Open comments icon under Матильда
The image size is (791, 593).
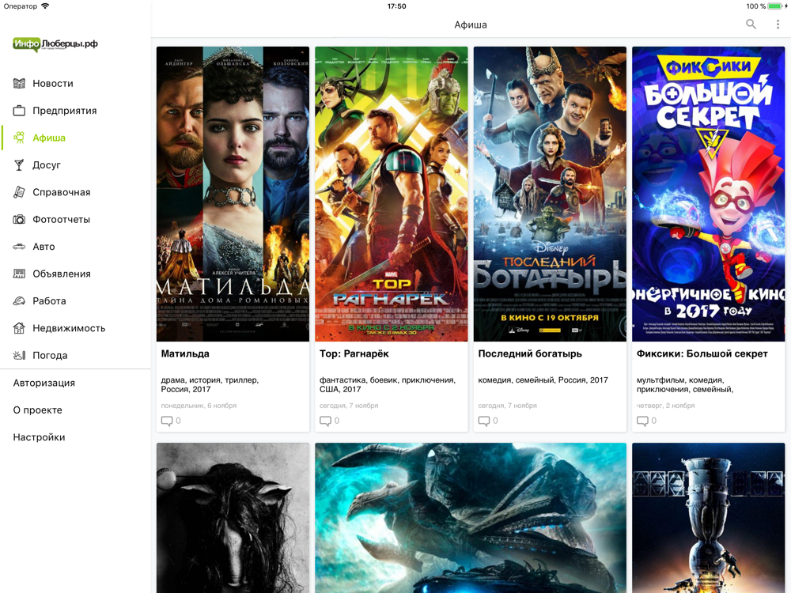[x=166, y=421]
